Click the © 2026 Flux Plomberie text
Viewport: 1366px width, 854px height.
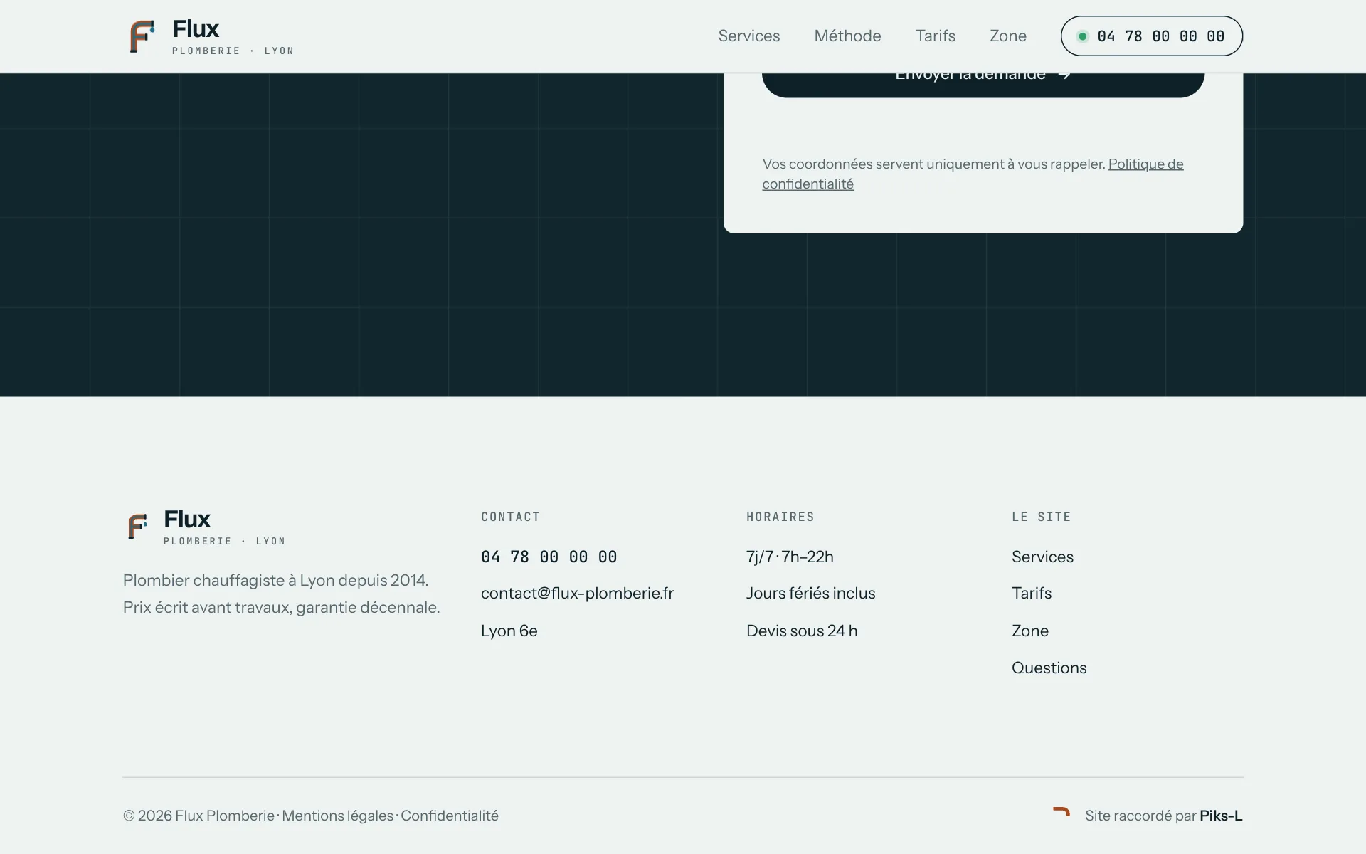click(198, 816)
